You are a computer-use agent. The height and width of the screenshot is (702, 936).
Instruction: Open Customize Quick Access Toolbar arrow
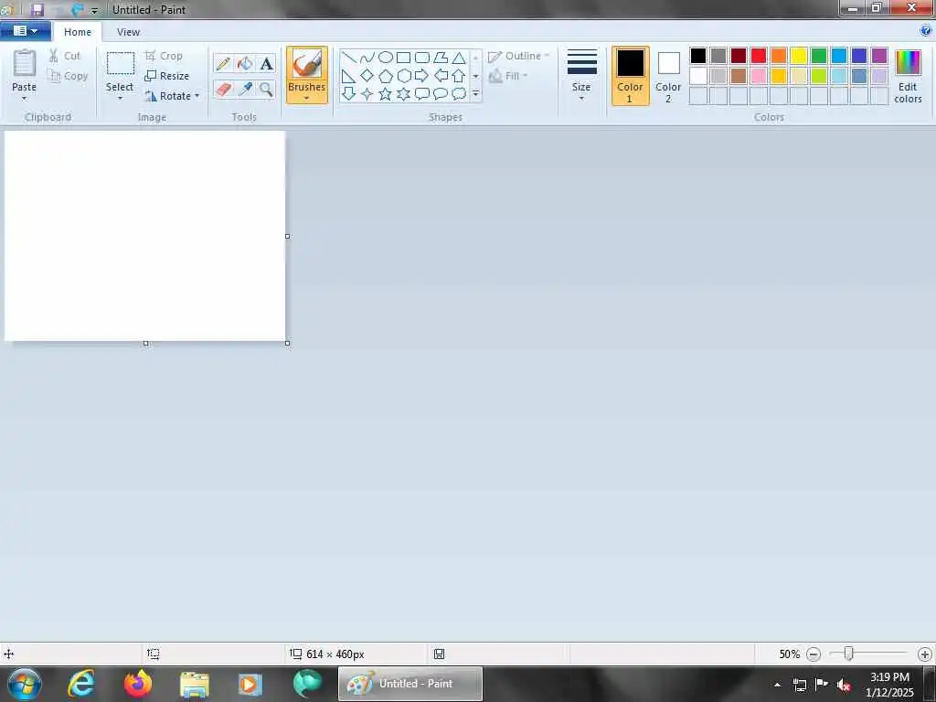coord(94,11)
